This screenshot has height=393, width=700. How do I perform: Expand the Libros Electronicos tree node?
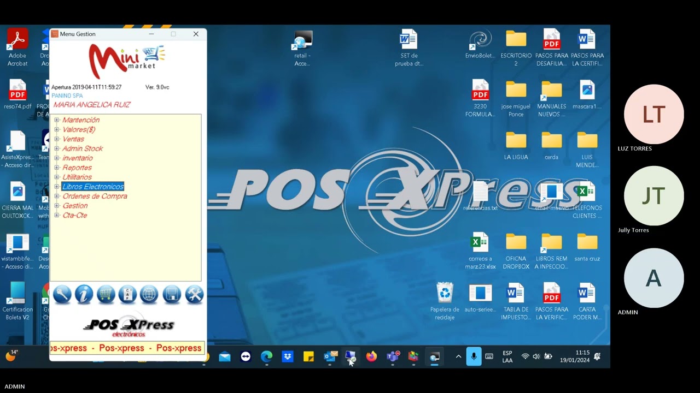pyautogui.click(x=56, y=187)
